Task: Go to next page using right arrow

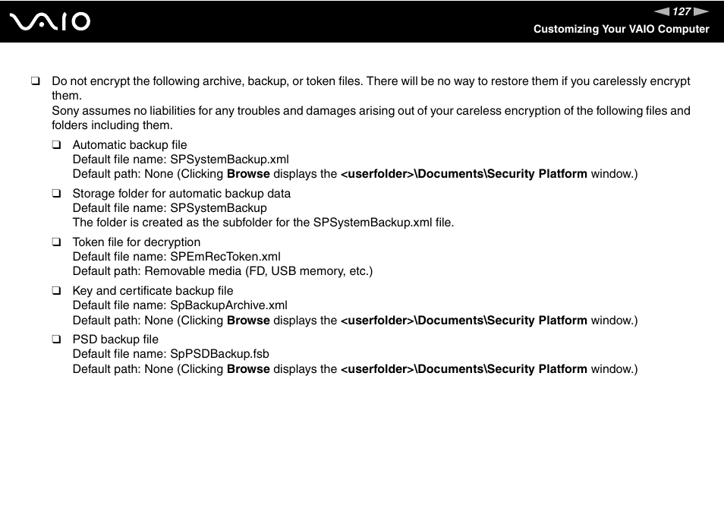Action: [701, 11]
